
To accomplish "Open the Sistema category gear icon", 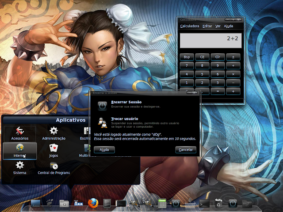I will pyautogui.click(x=19, y=168).
